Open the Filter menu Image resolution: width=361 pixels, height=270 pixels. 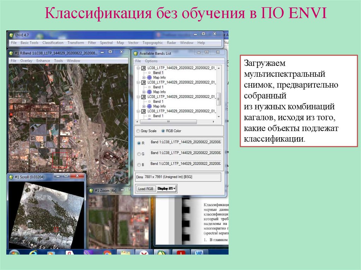tap(92, 43)
